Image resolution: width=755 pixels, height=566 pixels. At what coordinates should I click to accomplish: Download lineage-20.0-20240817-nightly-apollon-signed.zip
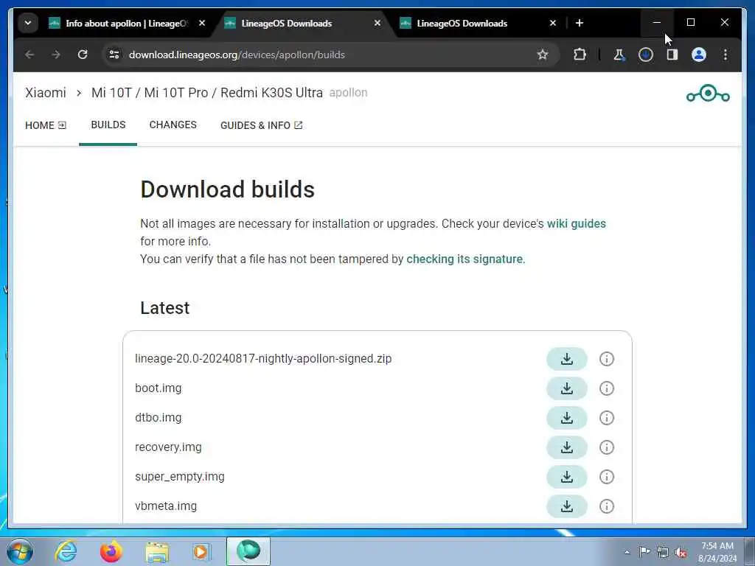[x=567, y=359]
